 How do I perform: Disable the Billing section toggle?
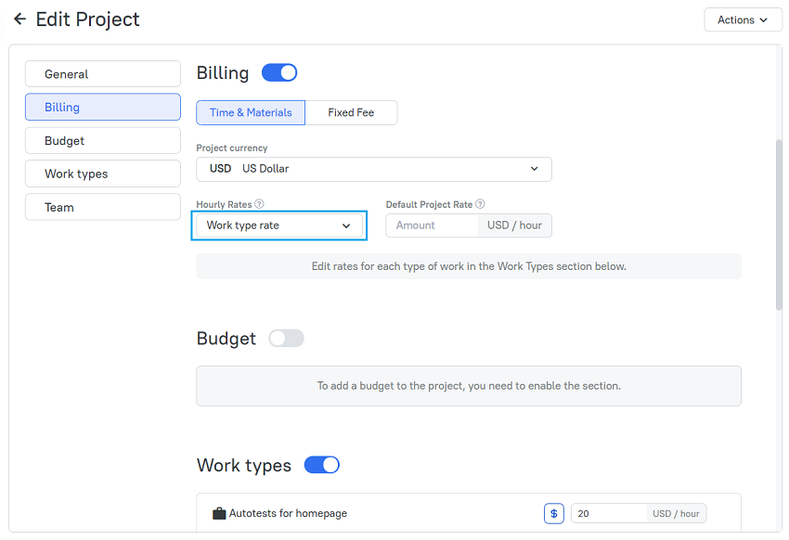click(x=278, y=72)
